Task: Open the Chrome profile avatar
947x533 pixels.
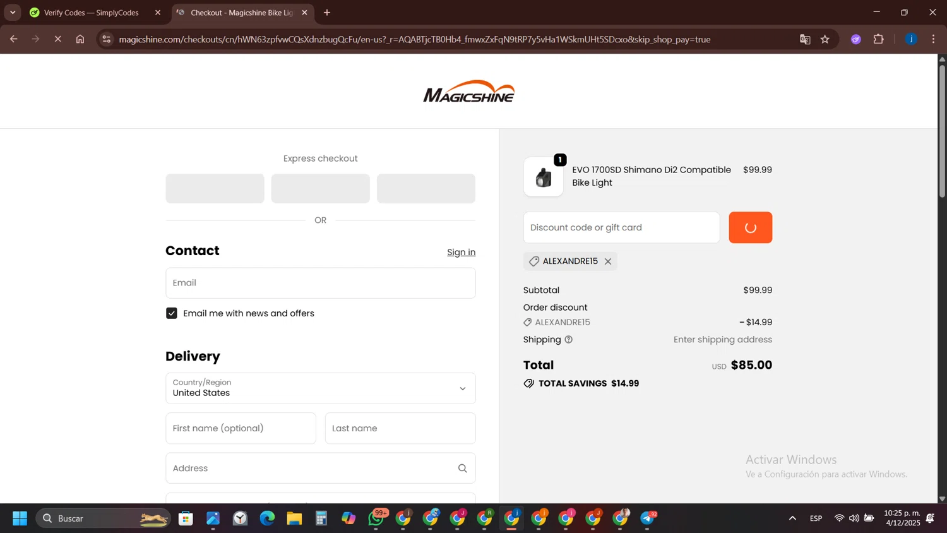Action: [911, 39]
